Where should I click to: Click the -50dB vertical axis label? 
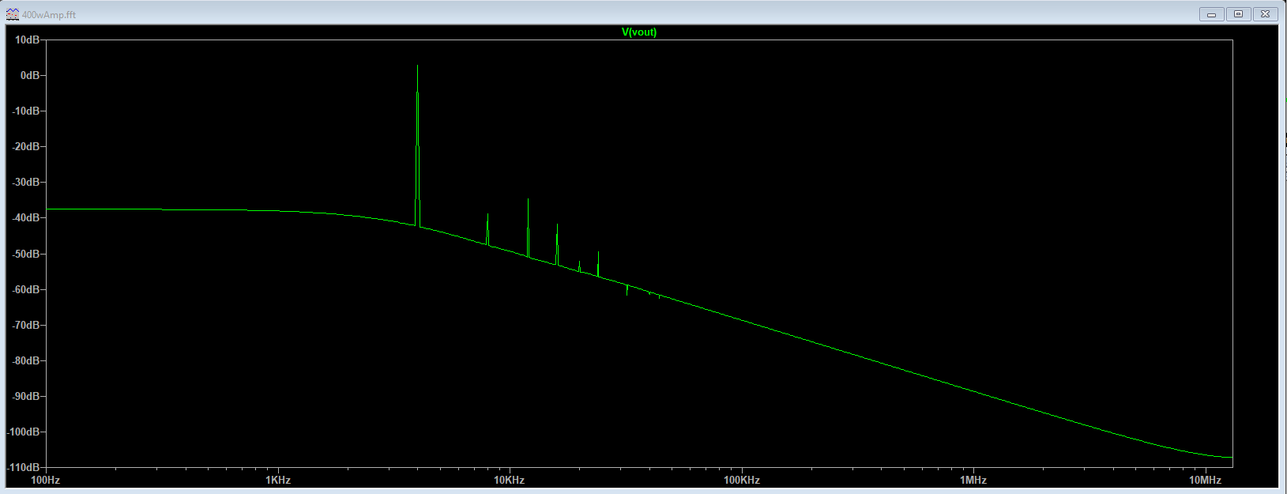click(26, 254)
